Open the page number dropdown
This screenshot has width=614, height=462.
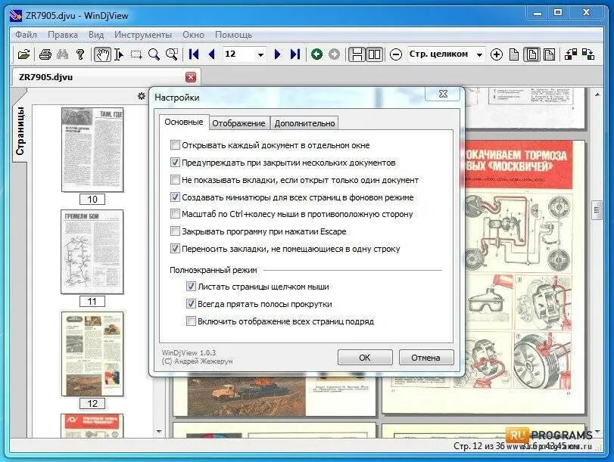pos(260,54)
